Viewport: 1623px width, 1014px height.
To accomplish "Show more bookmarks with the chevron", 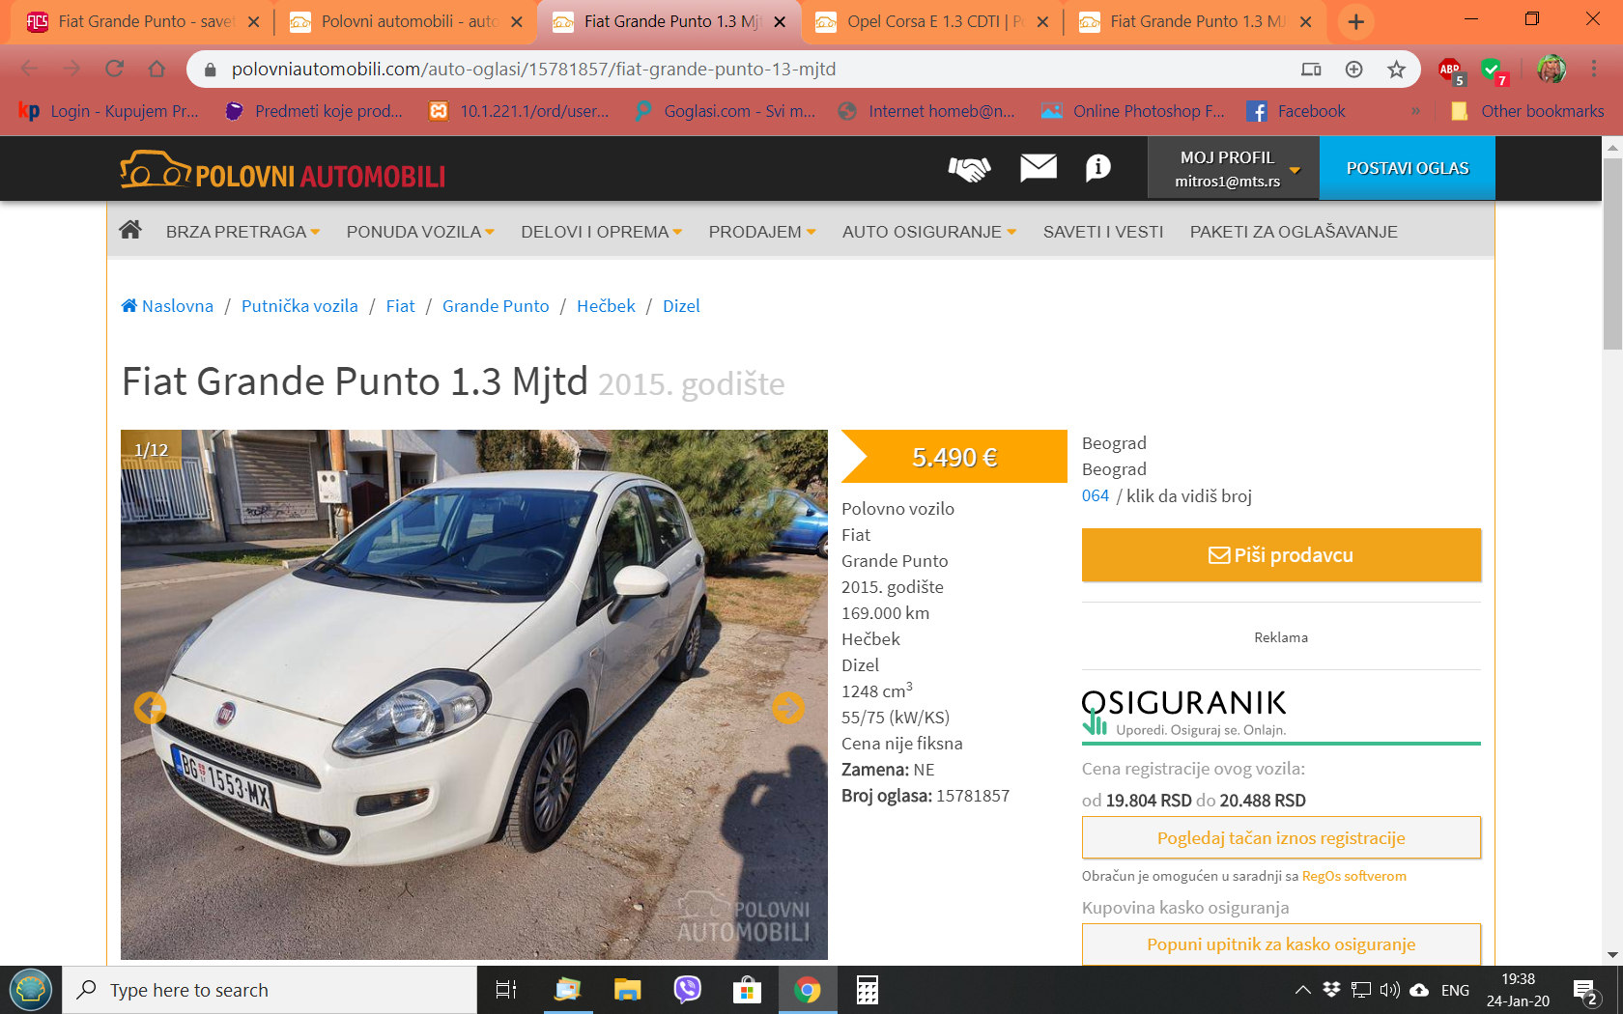I will click(1415, 111).
